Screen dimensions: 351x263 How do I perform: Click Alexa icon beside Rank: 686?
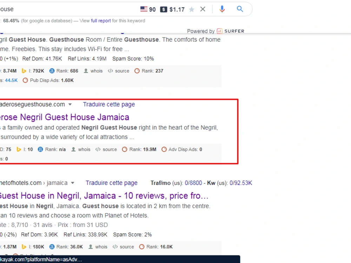(x=52, y=71)
